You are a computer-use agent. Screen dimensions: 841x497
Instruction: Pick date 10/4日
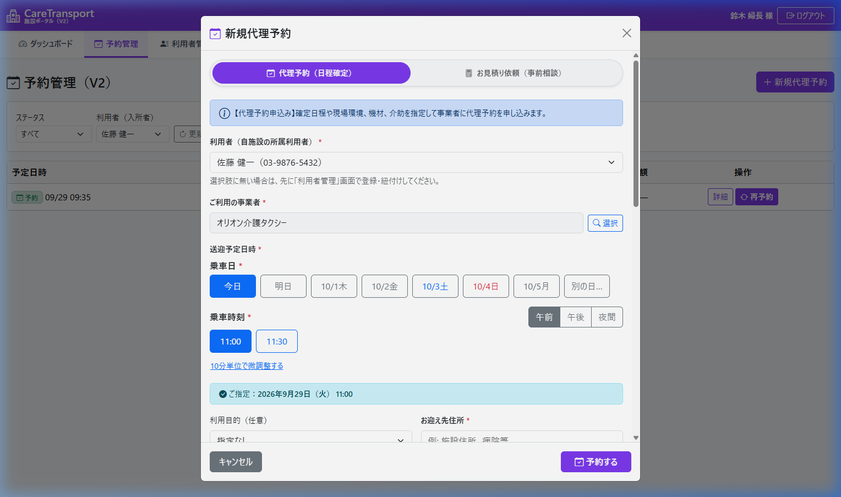(x=486, y=286)
